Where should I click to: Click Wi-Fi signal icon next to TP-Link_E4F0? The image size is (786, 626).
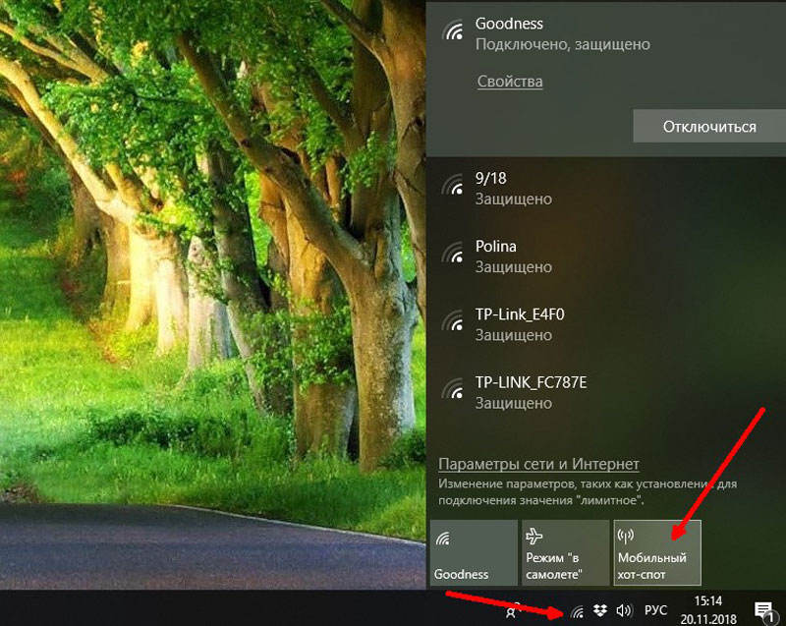[x=453, y=320]
